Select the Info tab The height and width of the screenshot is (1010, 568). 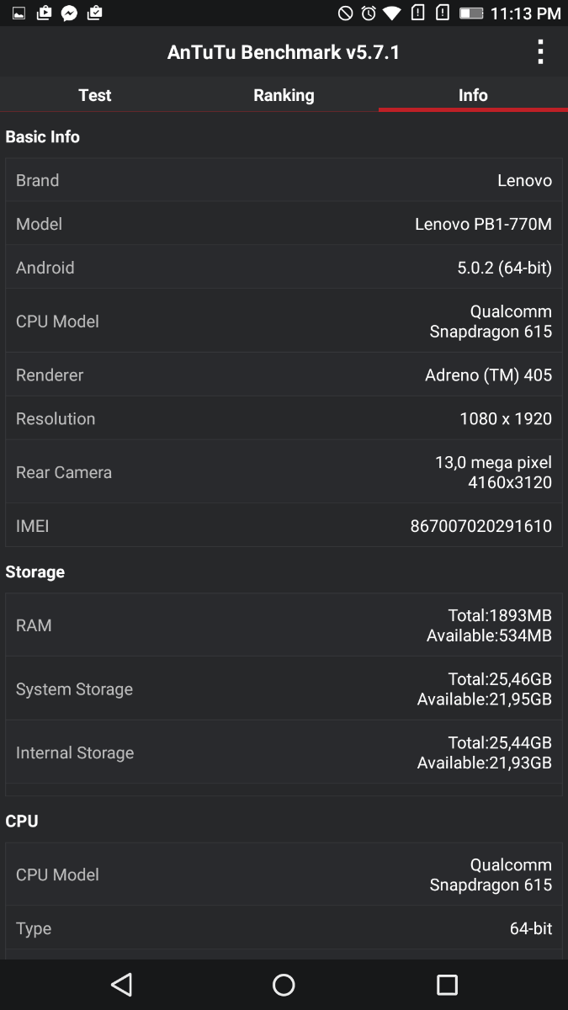[473, 95]
